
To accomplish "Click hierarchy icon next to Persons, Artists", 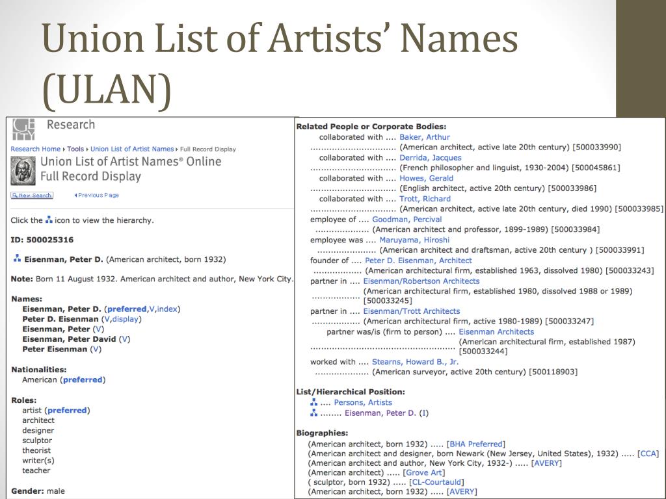I will coord(314,402).
